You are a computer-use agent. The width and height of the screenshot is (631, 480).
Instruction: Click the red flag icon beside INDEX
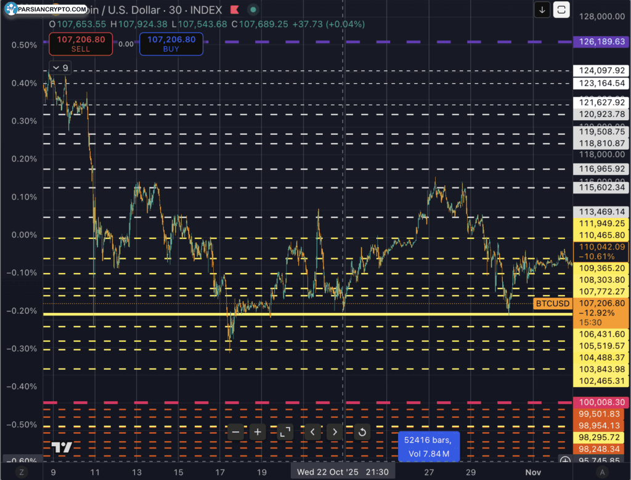pos(234,10)
